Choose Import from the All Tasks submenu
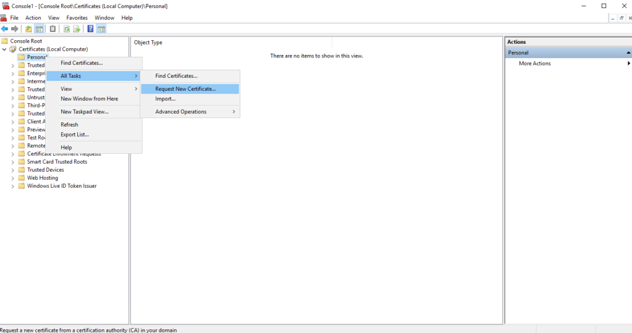632x333 pixels. click(165, 99)
